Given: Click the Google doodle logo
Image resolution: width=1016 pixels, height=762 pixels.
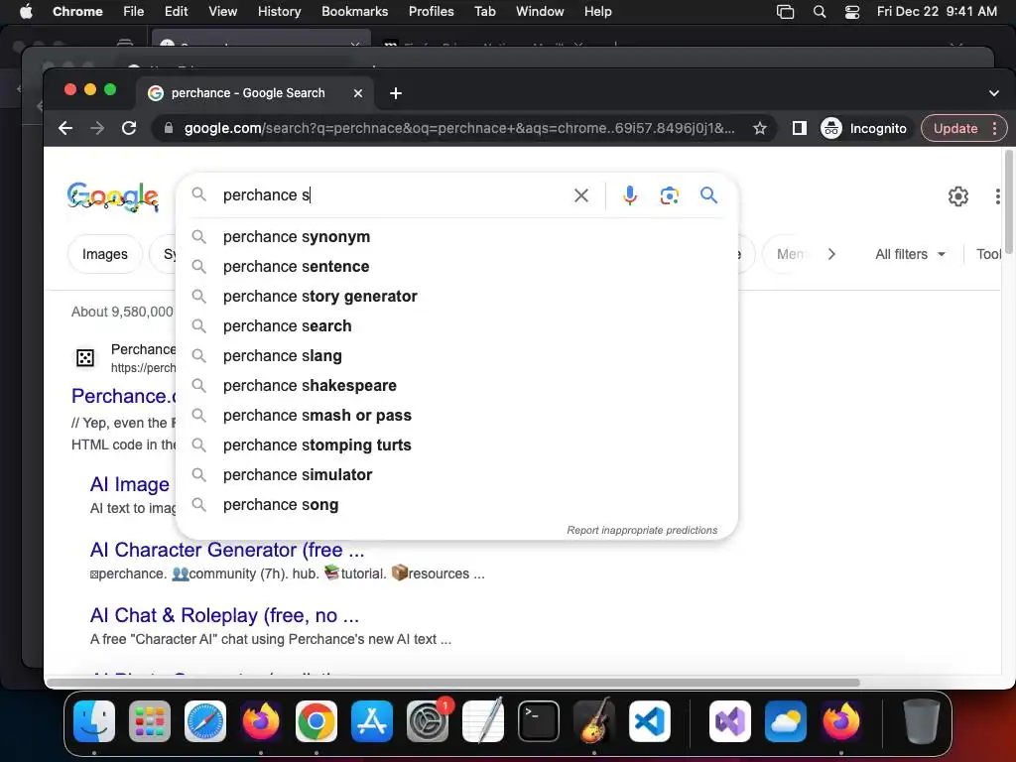Looking at the screenshot, I should (x=113, y=196).
